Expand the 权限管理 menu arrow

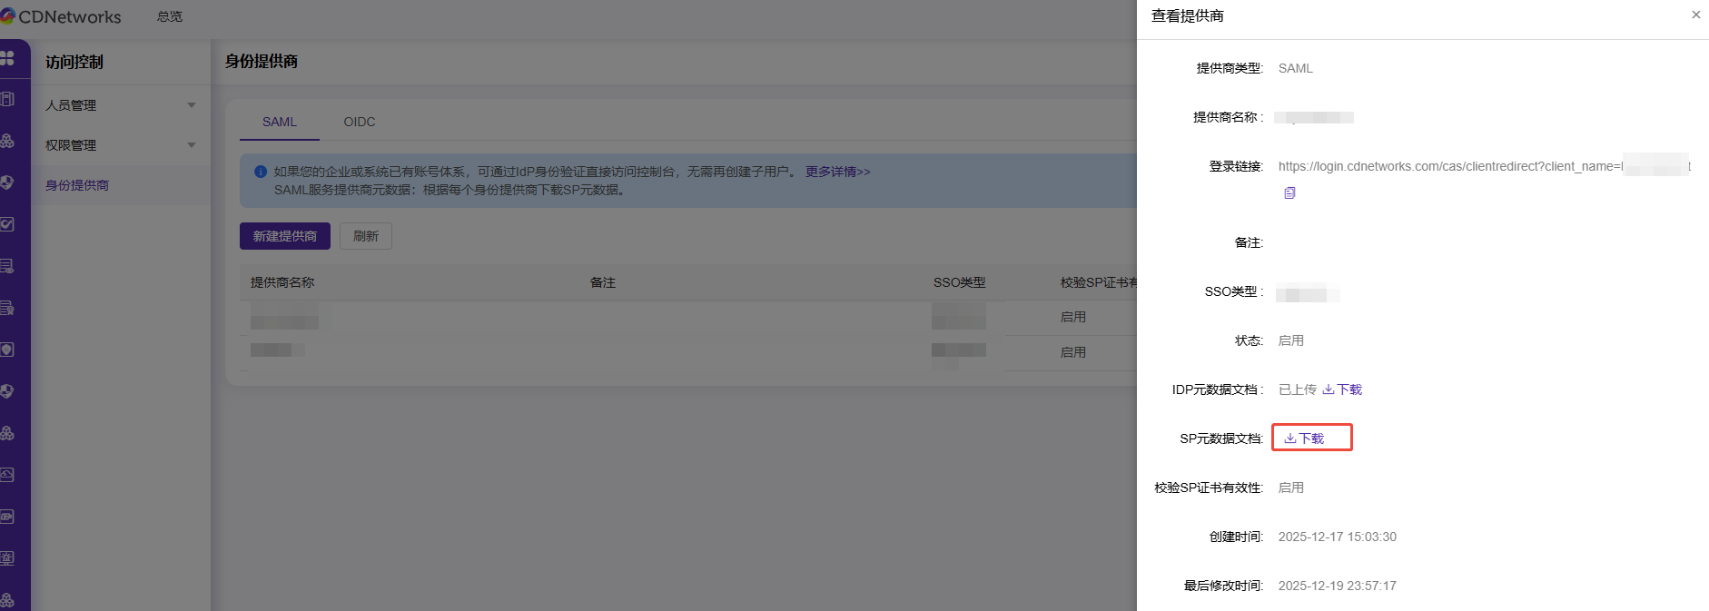click(192, 145)
